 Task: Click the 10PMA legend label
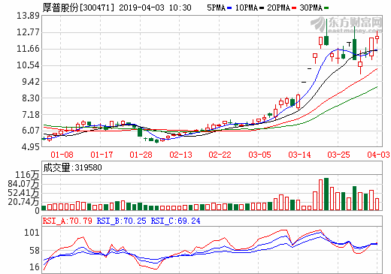coord(247,8)
